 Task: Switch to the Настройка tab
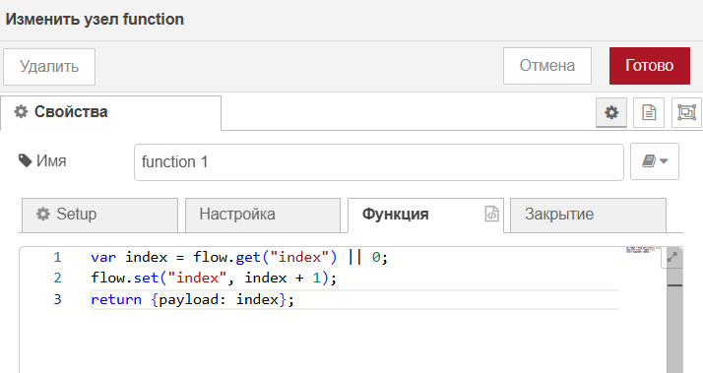point(263,215)
